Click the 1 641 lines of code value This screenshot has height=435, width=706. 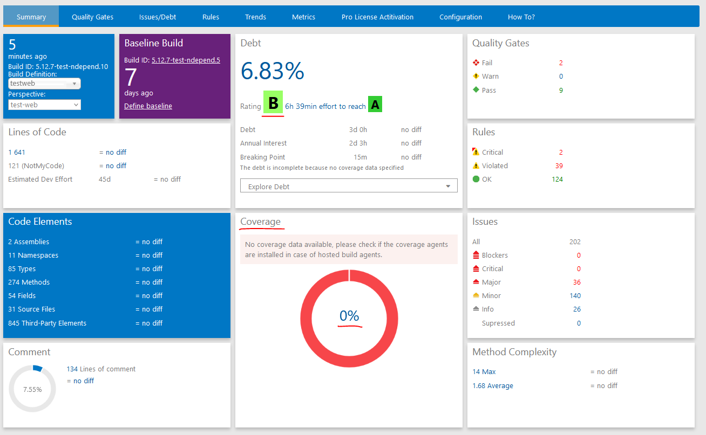point(17,152)
